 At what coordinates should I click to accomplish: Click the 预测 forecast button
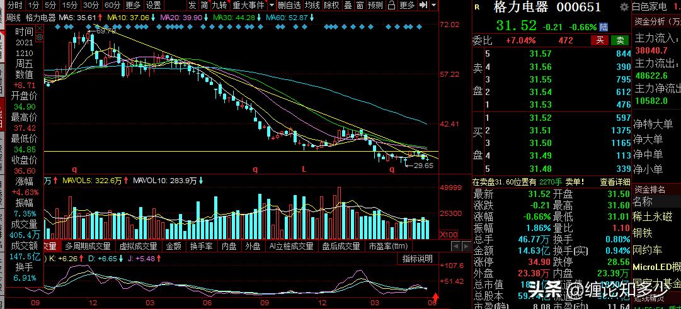pos(375,5)
